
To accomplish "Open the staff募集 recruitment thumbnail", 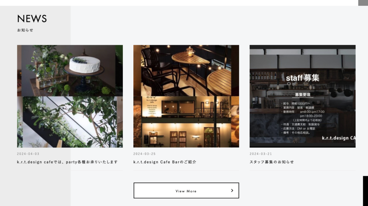I will pos(303,96).
